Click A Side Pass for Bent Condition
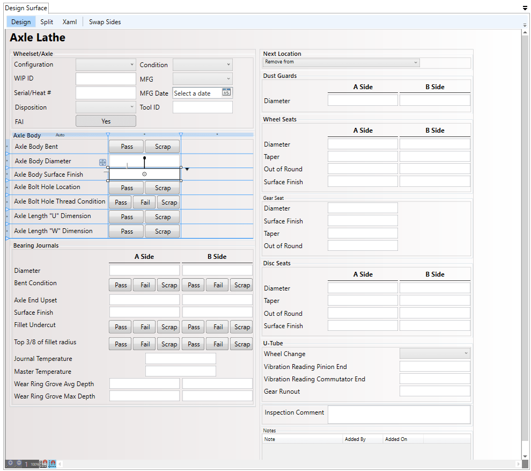Image resolution: width=531 pixels, height=471 pixels. click(121, 285)
